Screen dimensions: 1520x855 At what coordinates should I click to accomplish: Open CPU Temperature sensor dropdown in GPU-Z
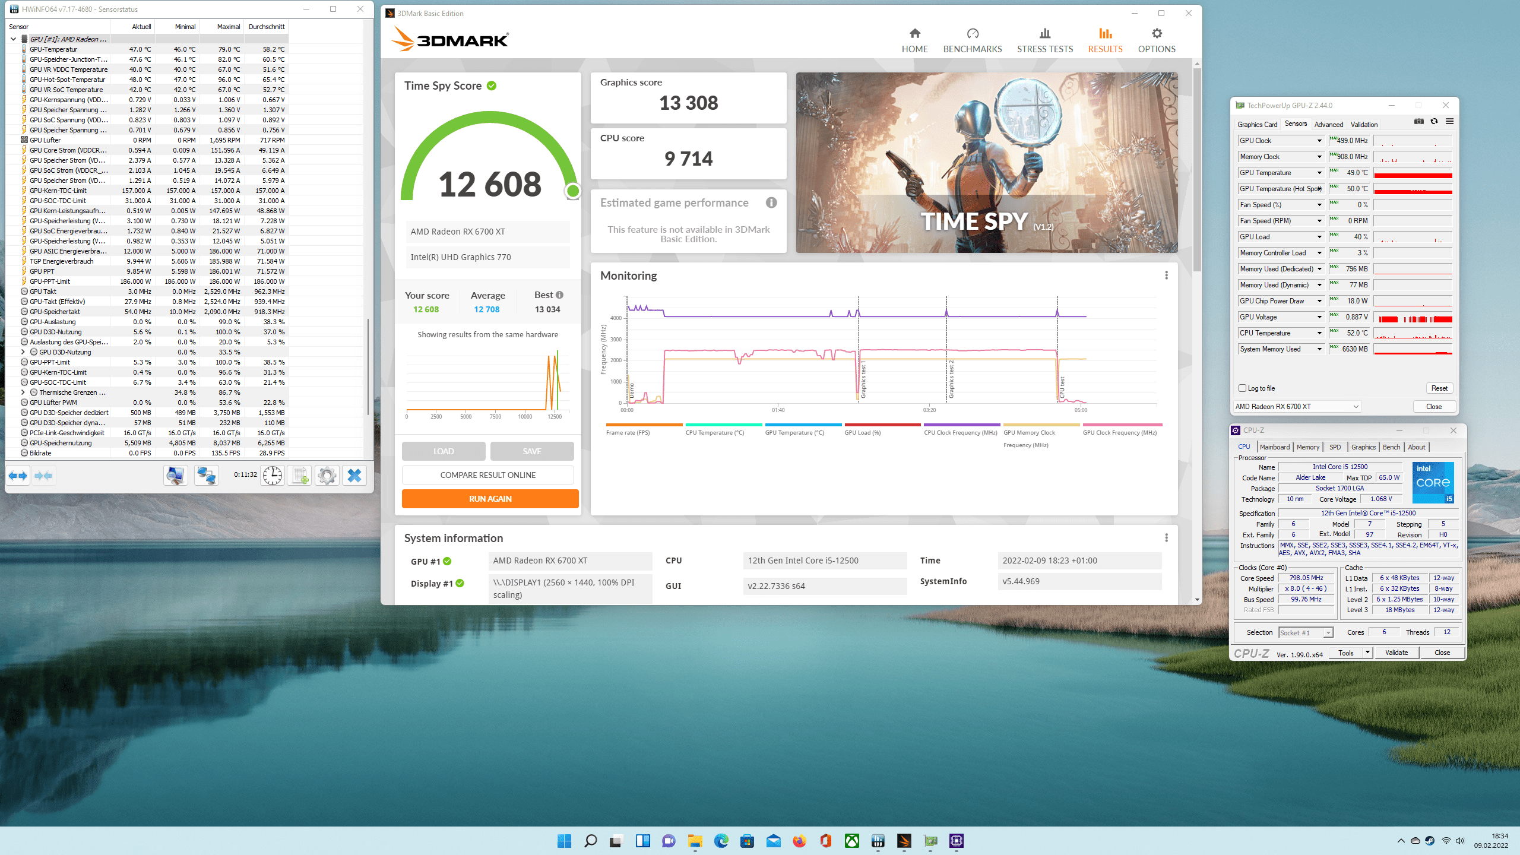(1319, 333)
